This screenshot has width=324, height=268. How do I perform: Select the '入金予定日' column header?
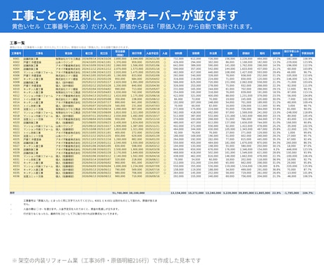click(x=152, y=54)
